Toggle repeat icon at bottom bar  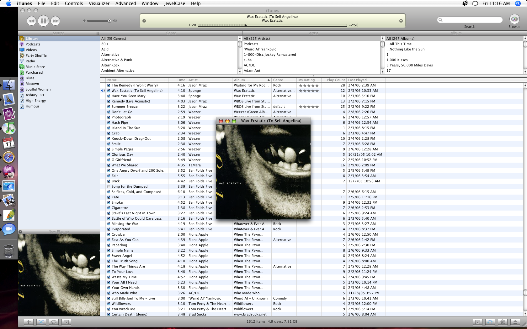[54, 322]
